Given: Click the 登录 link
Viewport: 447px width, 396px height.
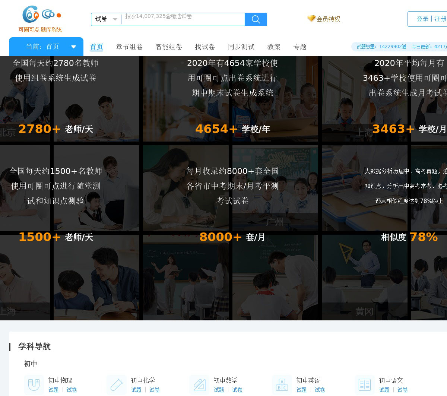Looking at the screenshot, I should (422, 19).
